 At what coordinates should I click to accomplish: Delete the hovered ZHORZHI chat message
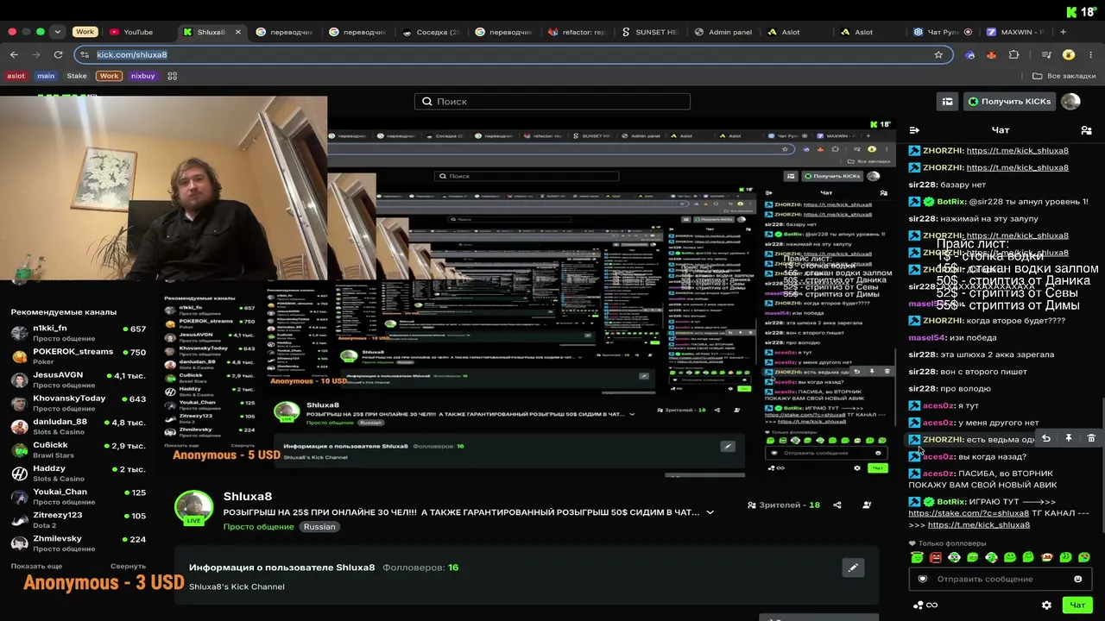(x=1091, y=438)
